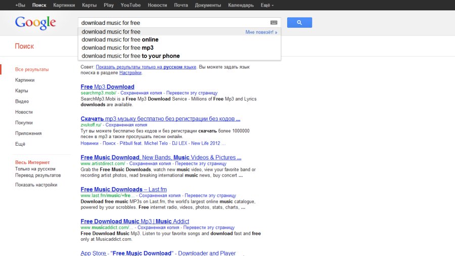Open "Free Music Downloads – Last.fm" result

click(124, 190)
